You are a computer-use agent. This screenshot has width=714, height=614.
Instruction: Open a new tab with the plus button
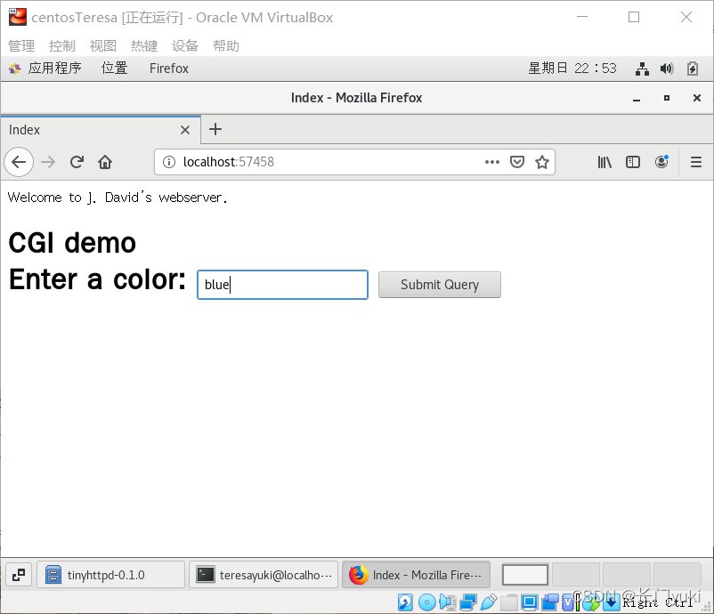215,130
